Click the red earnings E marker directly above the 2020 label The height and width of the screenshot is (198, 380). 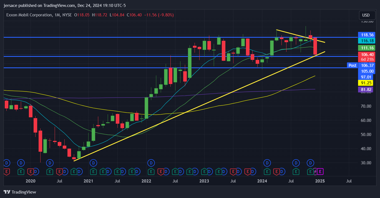31,172
